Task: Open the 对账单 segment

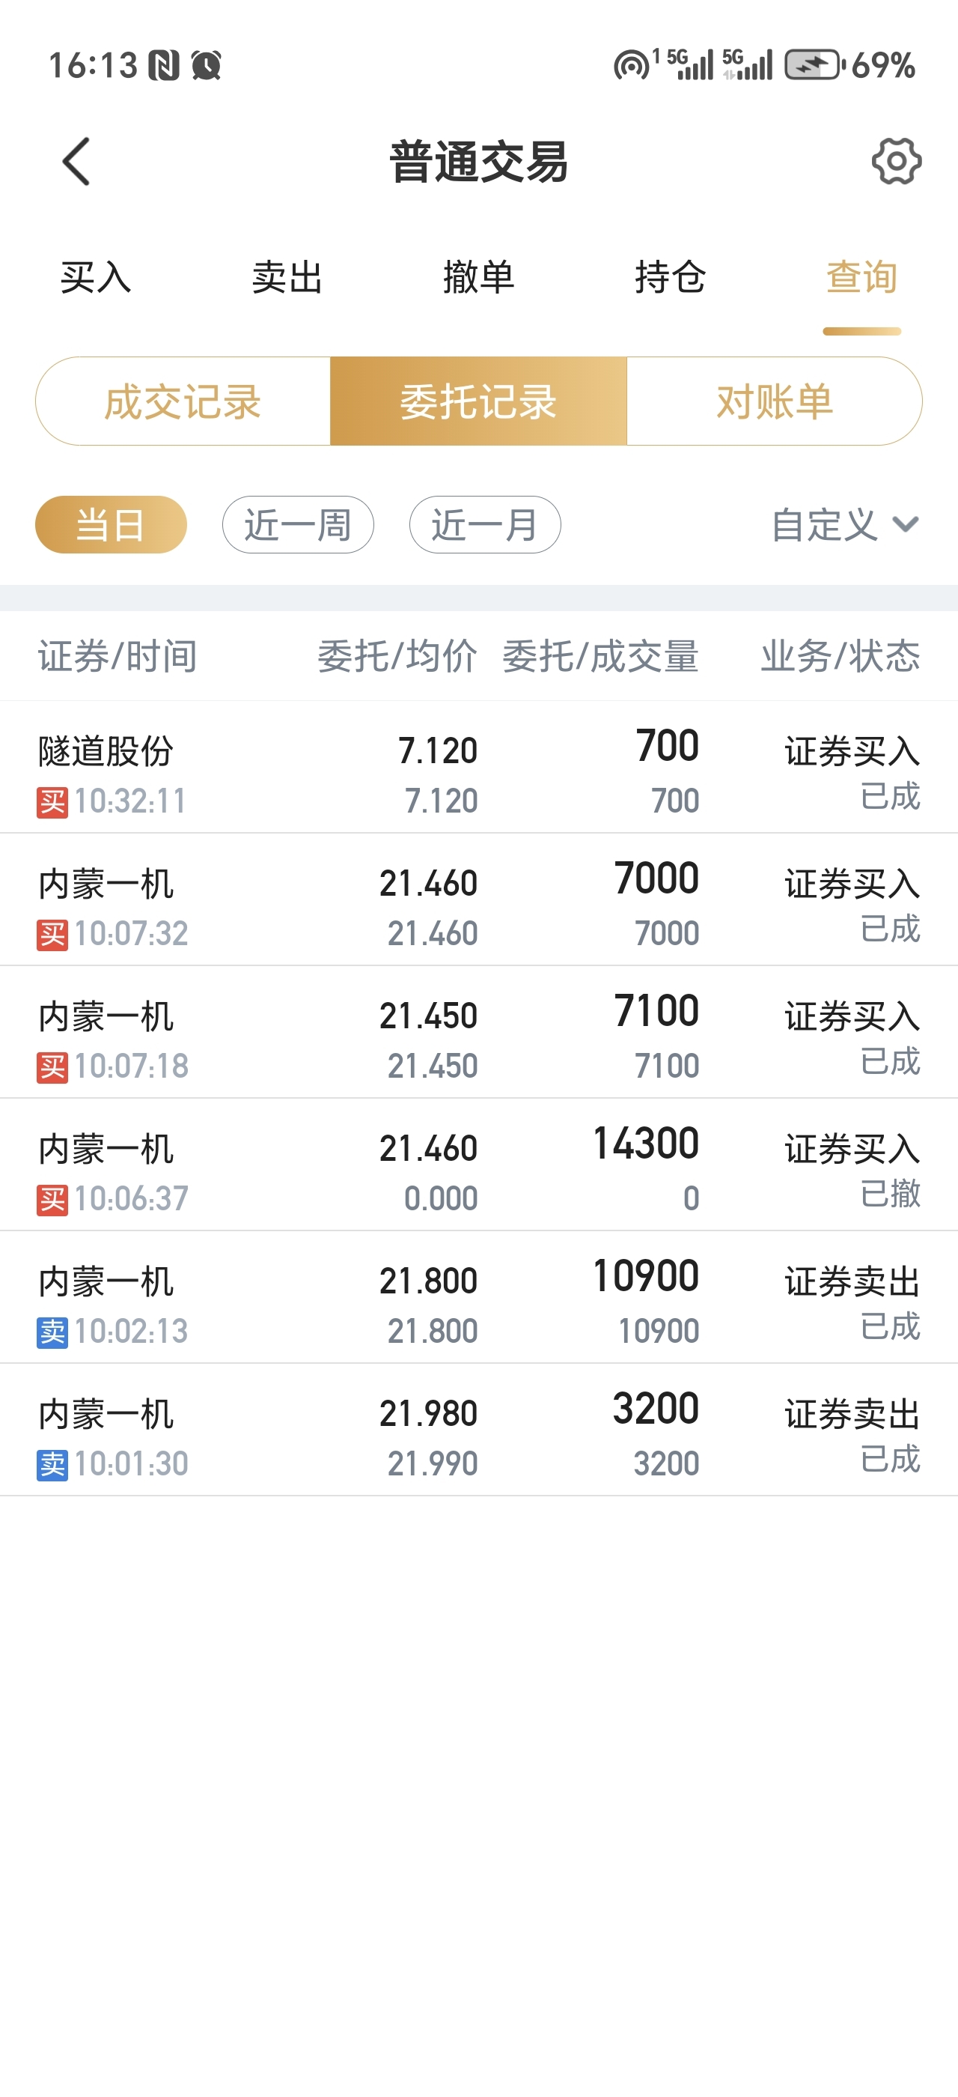Action: 774,401
